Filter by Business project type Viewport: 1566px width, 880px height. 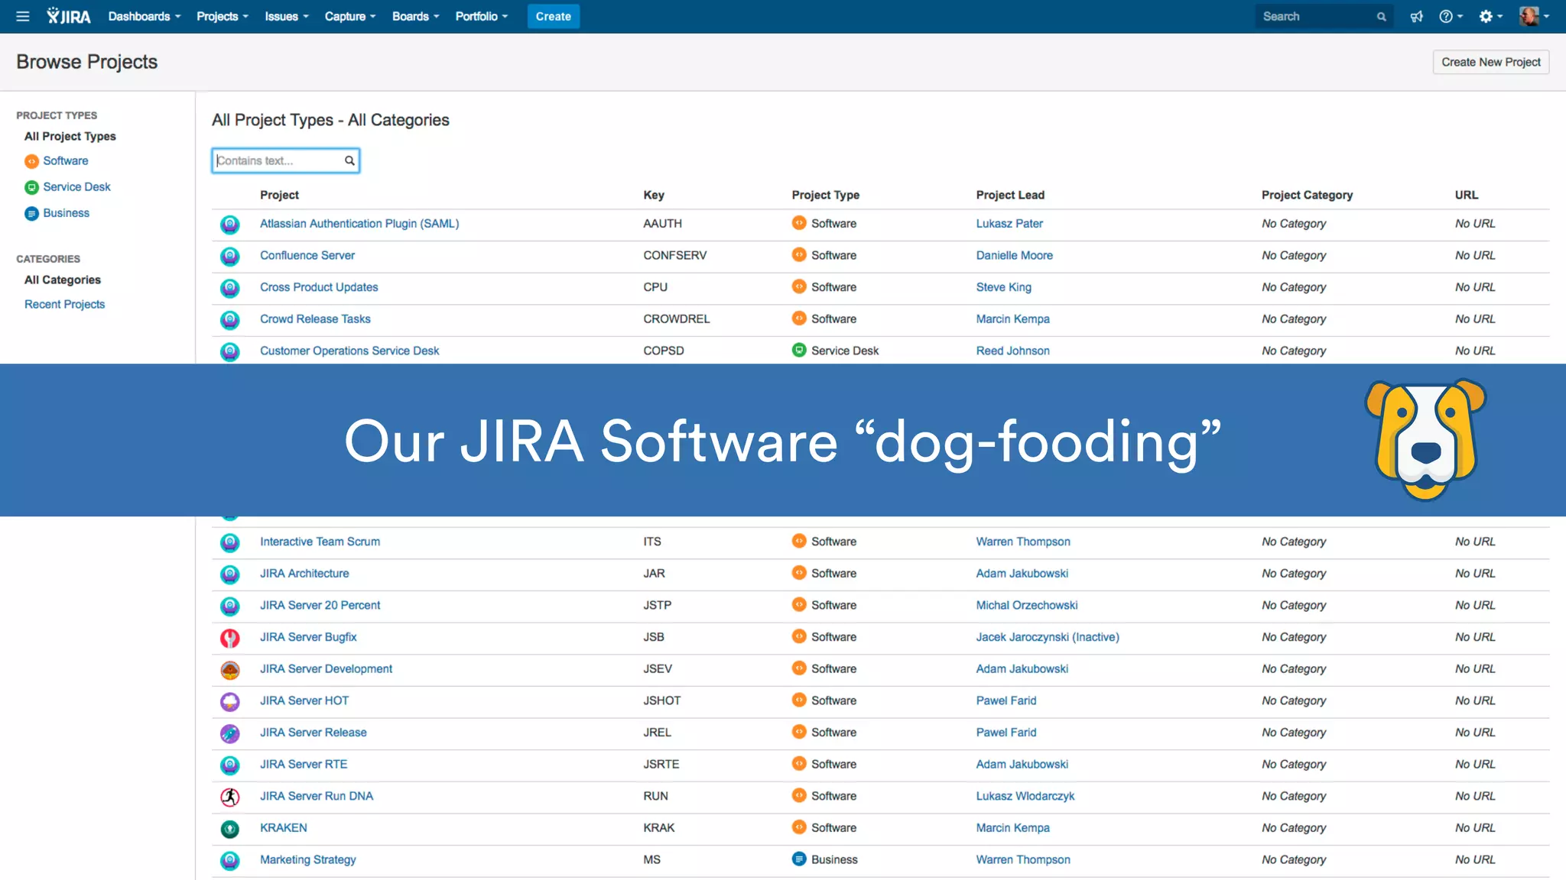pos(67,212)
